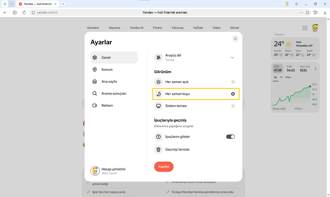This screenshot has height=197, width=330.
Task: Select the EUR currency tab
Action: [x=291, y=68]
